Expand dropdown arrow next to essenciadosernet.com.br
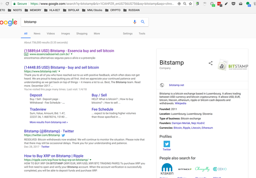 (x=72, y=54)
